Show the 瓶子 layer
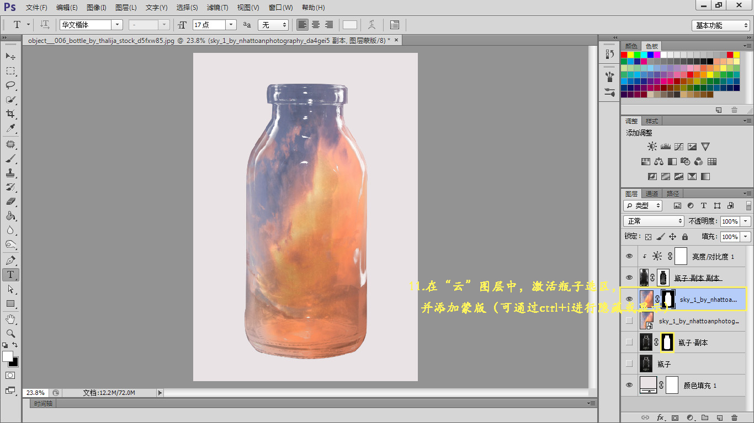The height and width of the screenshot is (423, 754). (629, 364)
